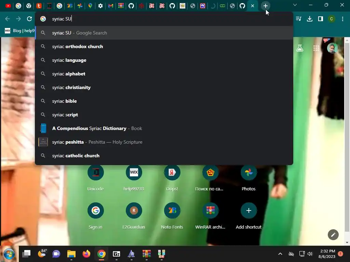The image size is (350, 262).
Task: Open the Chrome profile 'C' avatar
Action: pyautogui.click(x=332, y=19)
